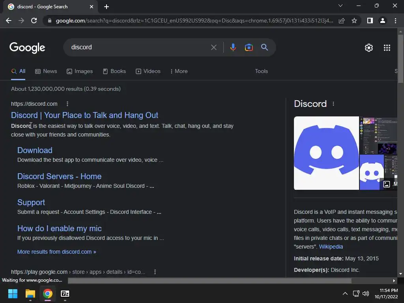Open options dots next to Discord knowledge panel title
The height and width of the screenshot is (303, 404).
(x=333, y=104)
